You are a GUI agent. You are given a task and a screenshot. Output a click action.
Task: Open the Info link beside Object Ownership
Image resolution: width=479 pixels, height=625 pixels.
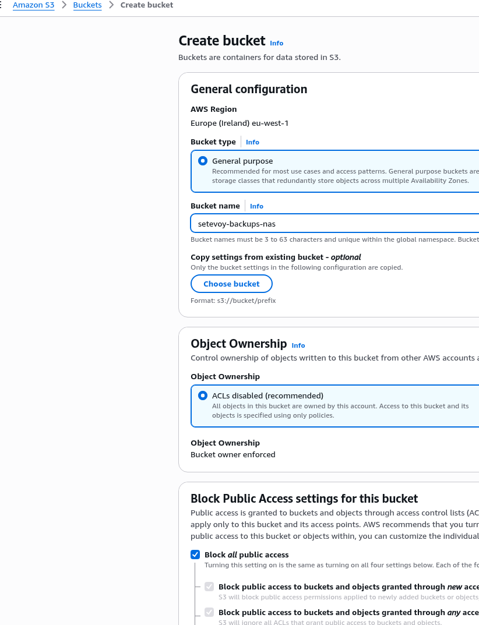pyautogui.click(x=298, y=345)
